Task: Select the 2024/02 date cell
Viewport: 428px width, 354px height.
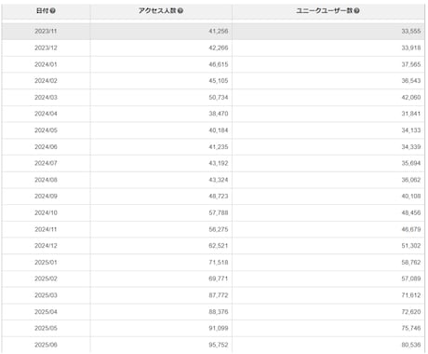Action: 46,81
